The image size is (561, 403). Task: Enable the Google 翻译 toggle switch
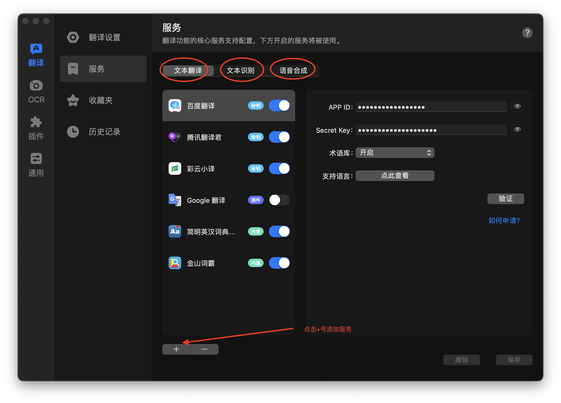click(279, 200)
